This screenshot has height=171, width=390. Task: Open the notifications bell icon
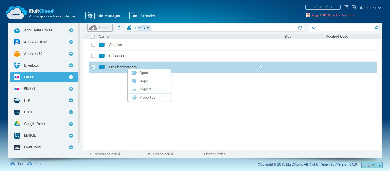click(x=361, y=7)
